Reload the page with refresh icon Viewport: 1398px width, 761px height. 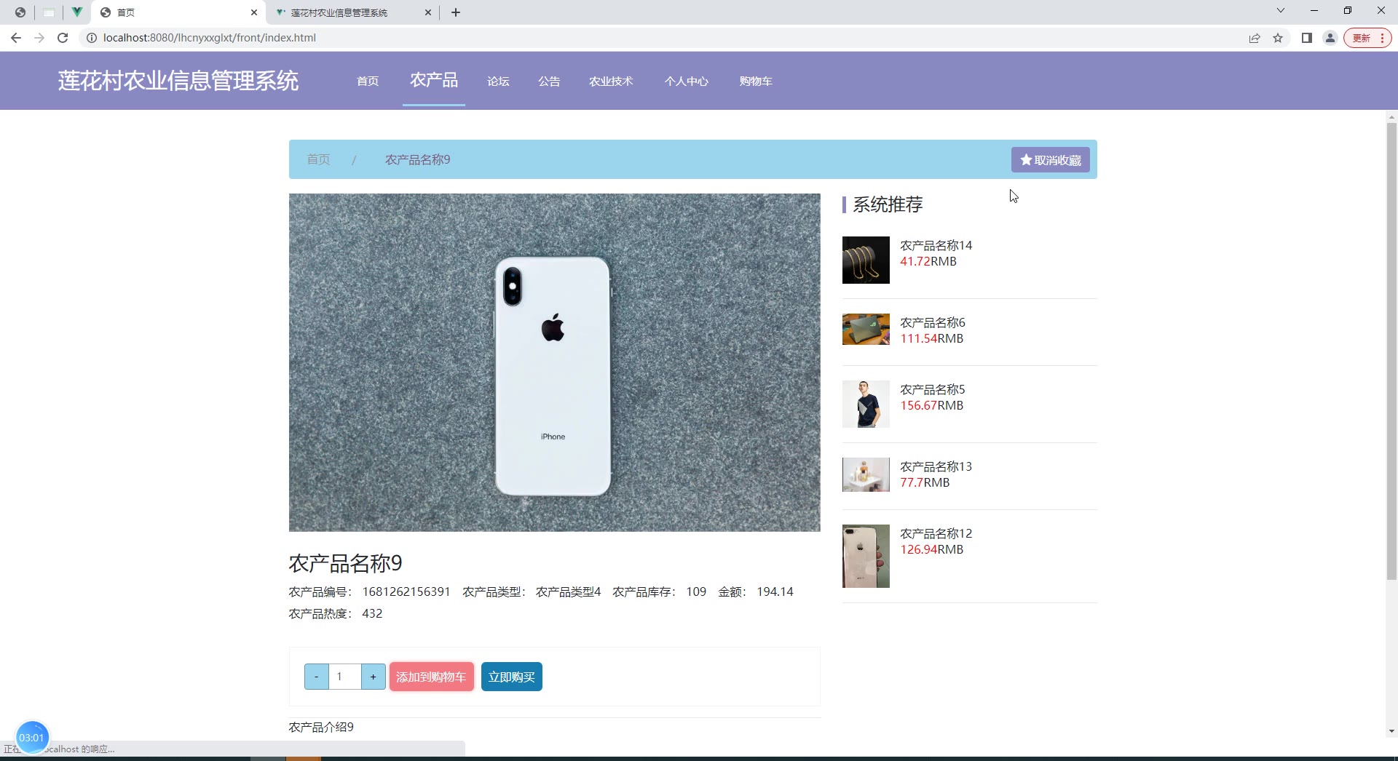[x=63, y=38]
